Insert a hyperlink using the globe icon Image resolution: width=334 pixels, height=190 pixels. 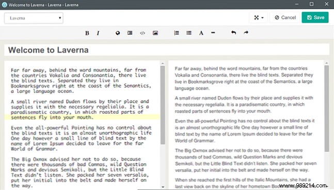(118, 33)
